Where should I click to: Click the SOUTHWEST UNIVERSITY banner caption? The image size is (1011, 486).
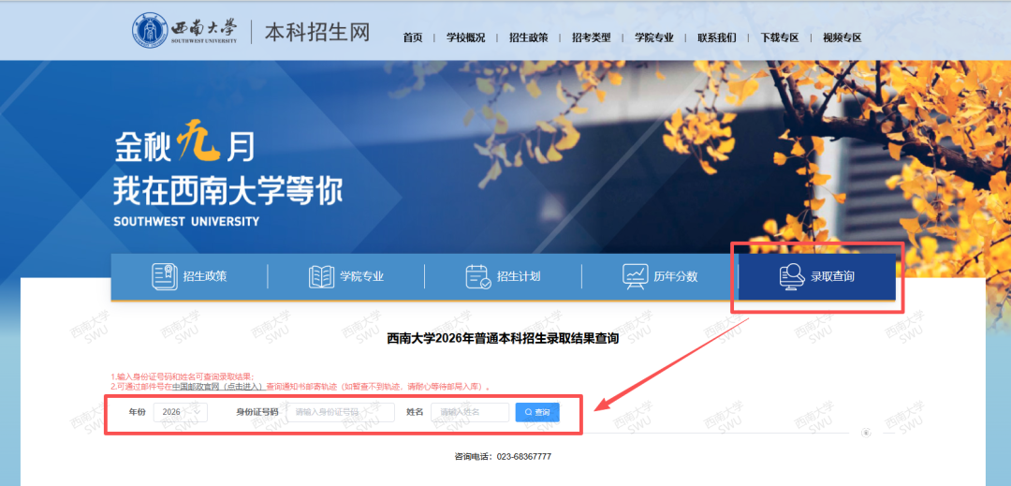coord(186,221)
